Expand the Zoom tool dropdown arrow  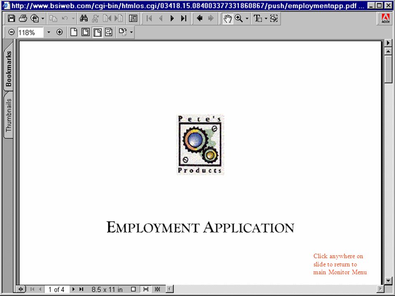pos(247,18)
